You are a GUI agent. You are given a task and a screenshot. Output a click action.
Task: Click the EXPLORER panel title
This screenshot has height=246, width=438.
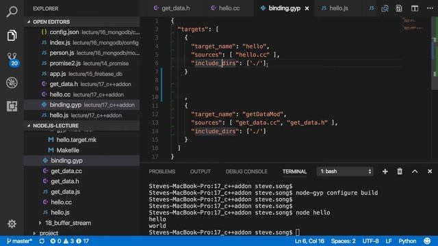click(x=46, y=9)
